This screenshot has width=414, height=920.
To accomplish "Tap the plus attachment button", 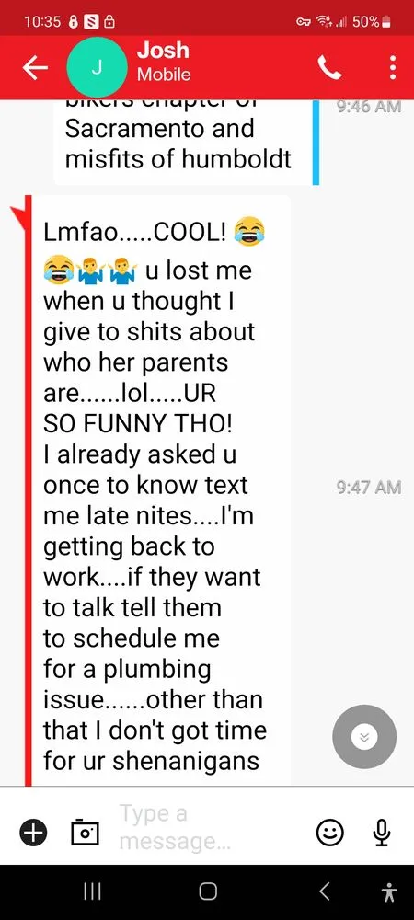I will click(34, 832).
